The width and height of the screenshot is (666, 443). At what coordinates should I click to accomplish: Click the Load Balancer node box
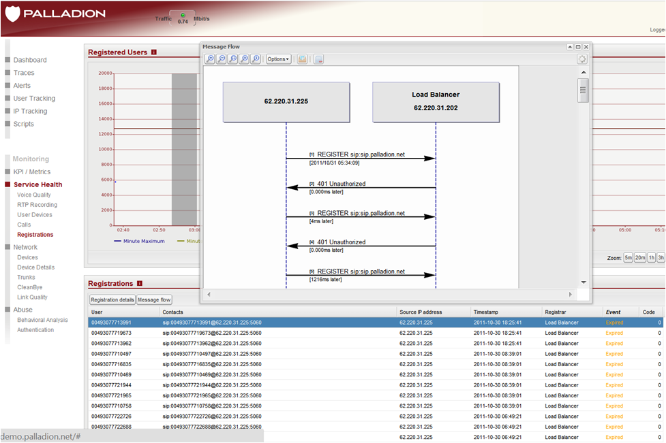pos(436,102)
